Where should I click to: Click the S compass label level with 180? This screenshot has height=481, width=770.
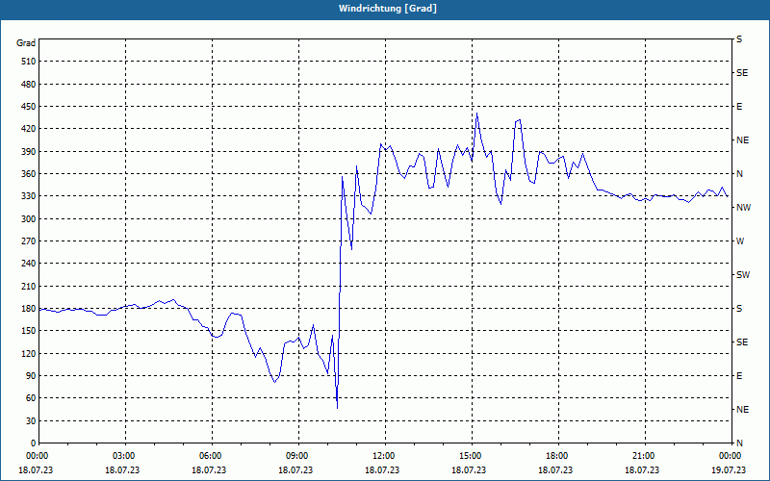pyautogui.click(x=739, y=309)
